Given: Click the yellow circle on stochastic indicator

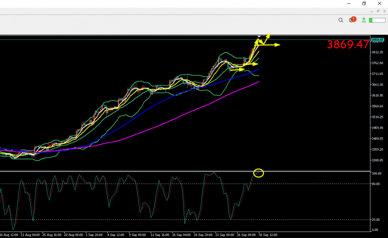Looking at the screenshot, I should (x=259, y=173).
